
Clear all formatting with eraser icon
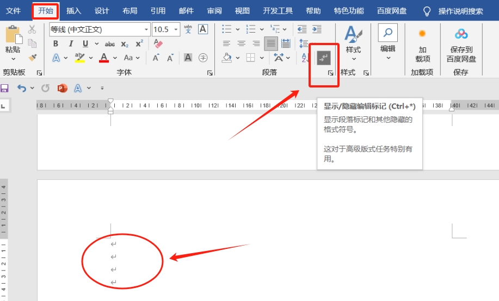[158, 43]
